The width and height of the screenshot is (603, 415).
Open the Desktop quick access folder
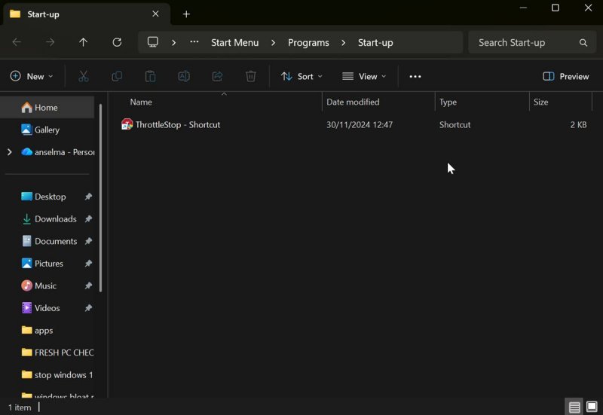click(51, 197)
